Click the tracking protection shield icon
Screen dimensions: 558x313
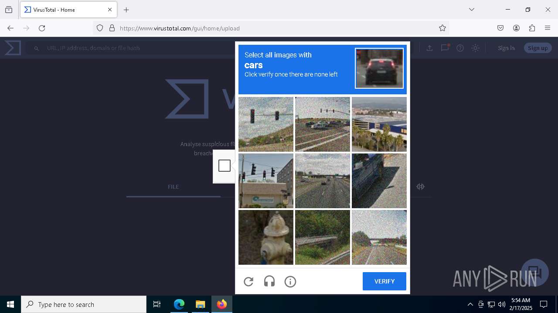tap(100, 28)
